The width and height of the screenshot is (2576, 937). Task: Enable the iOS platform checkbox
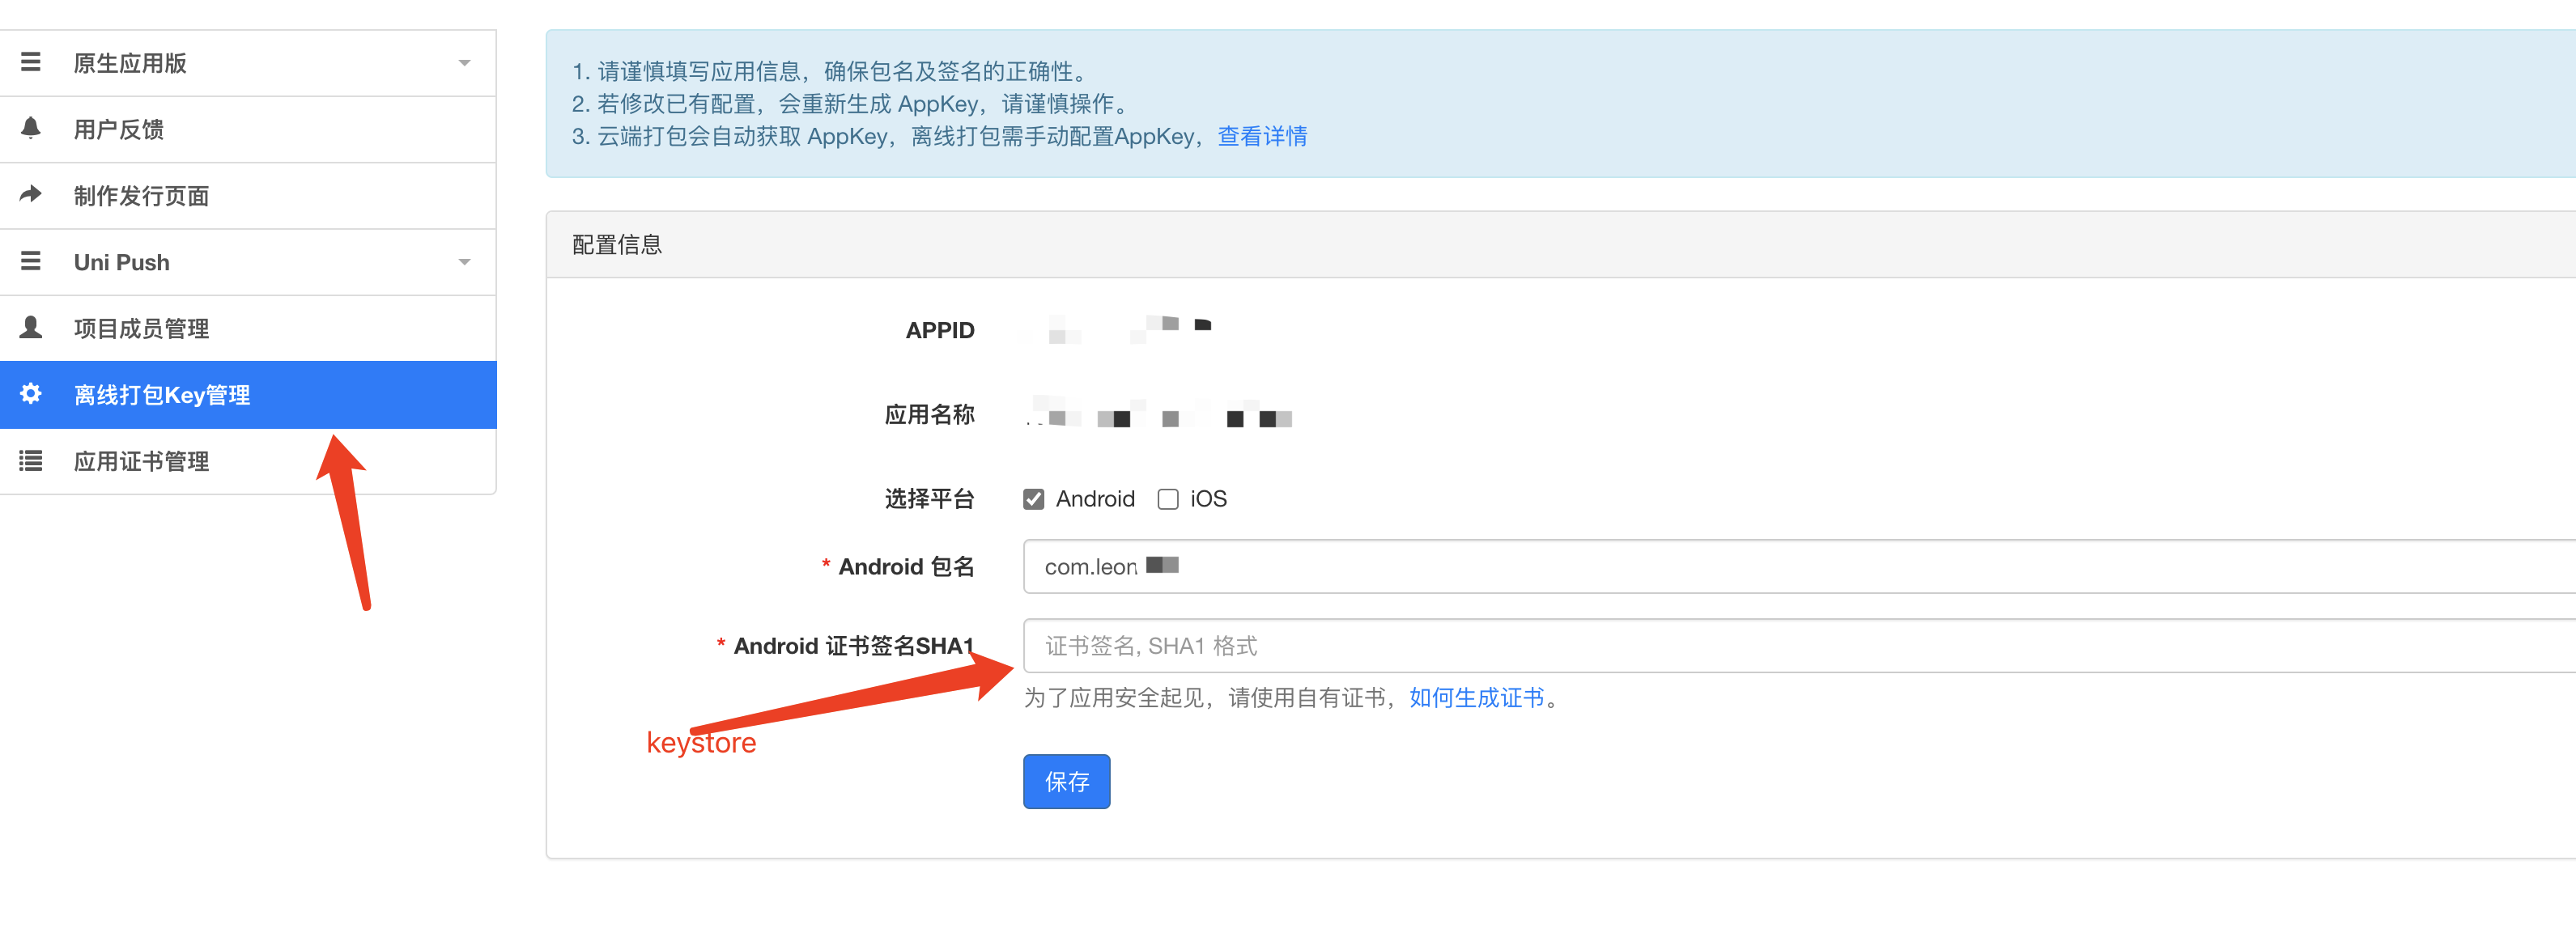pos(1167,499)
